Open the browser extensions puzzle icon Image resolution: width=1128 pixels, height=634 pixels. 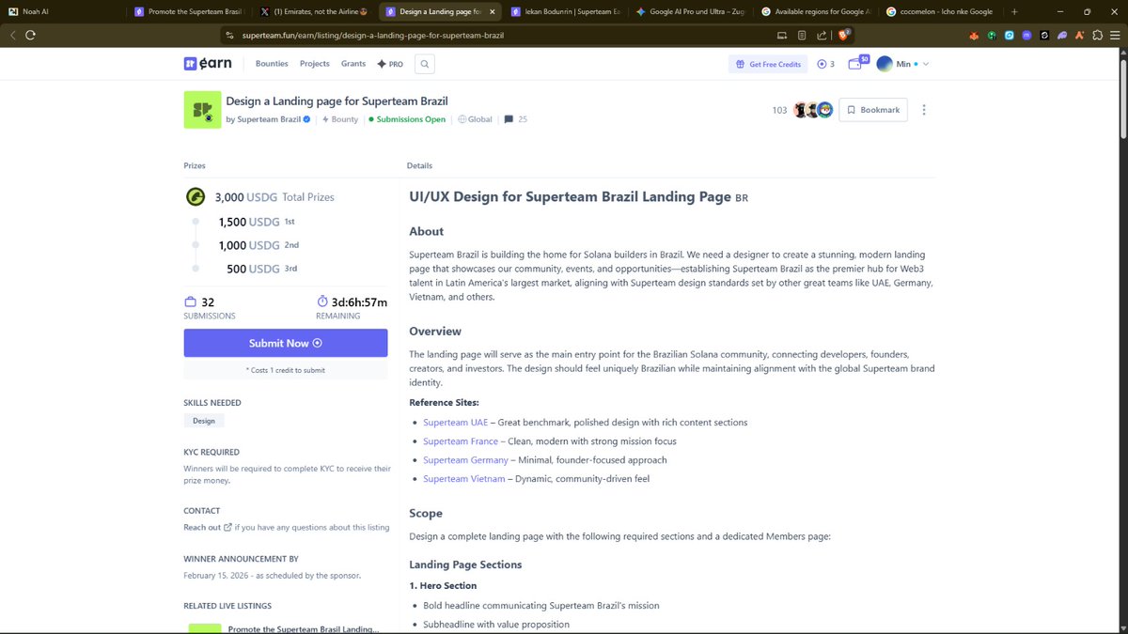coord(1097,36)
